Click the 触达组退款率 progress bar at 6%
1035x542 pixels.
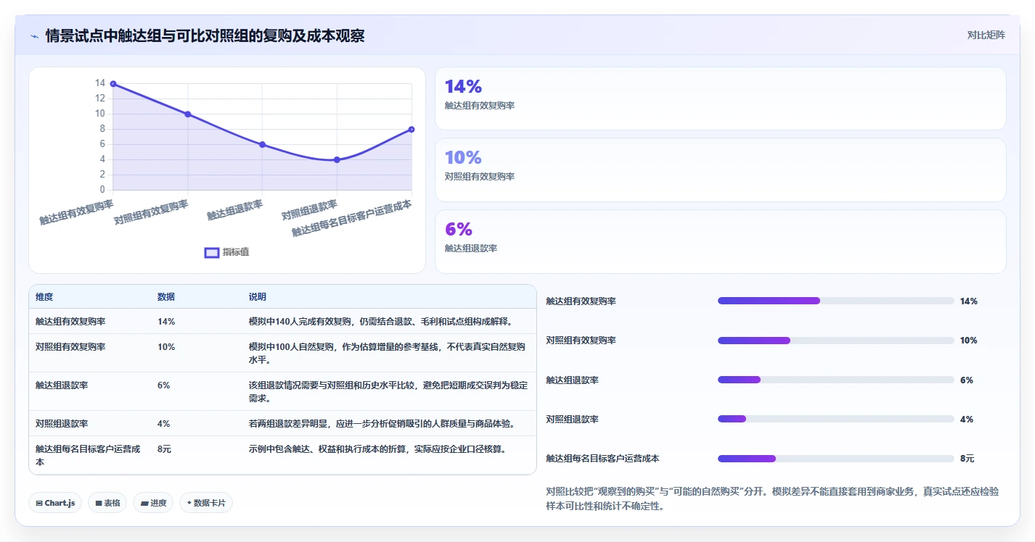(835, 380)
